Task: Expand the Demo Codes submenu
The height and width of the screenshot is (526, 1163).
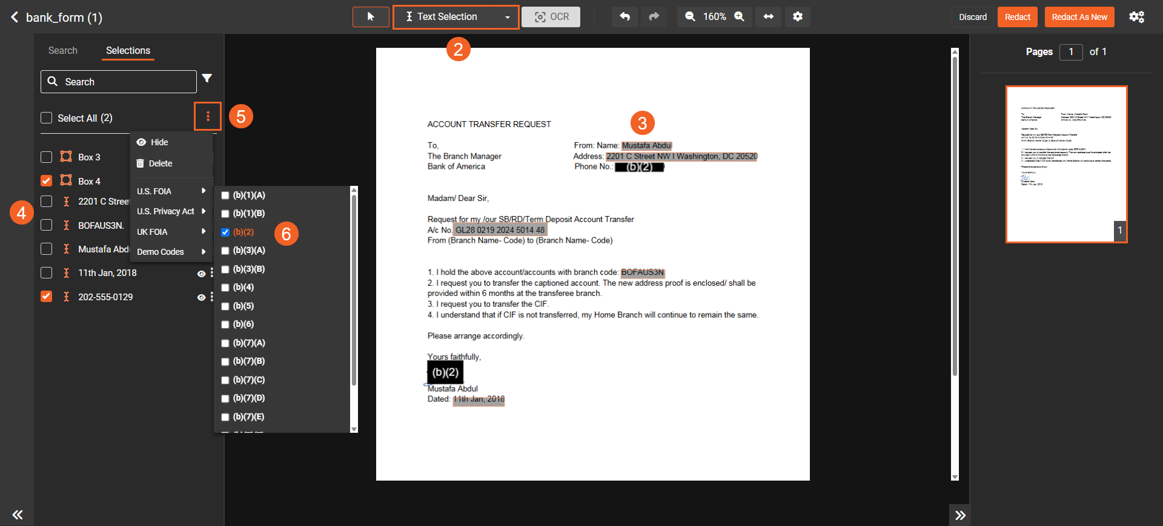Action: tap(171, 252)
